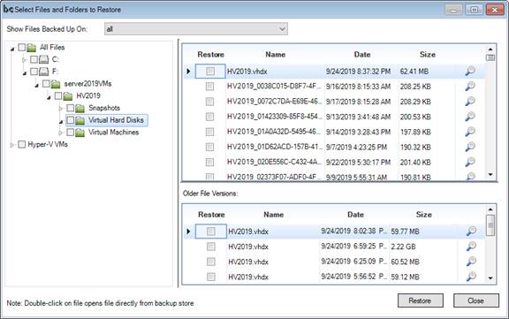Click magnifier icon for 59.77 MB older version
Screen dimensions: 509x319
[x=471, y=231]
